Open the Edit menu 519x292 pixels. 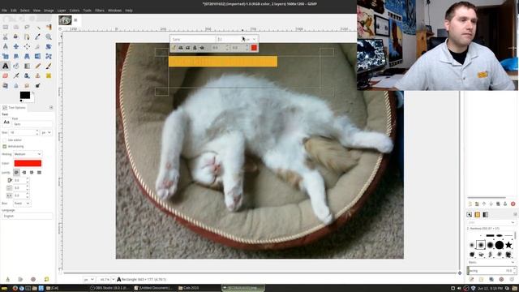14,11
